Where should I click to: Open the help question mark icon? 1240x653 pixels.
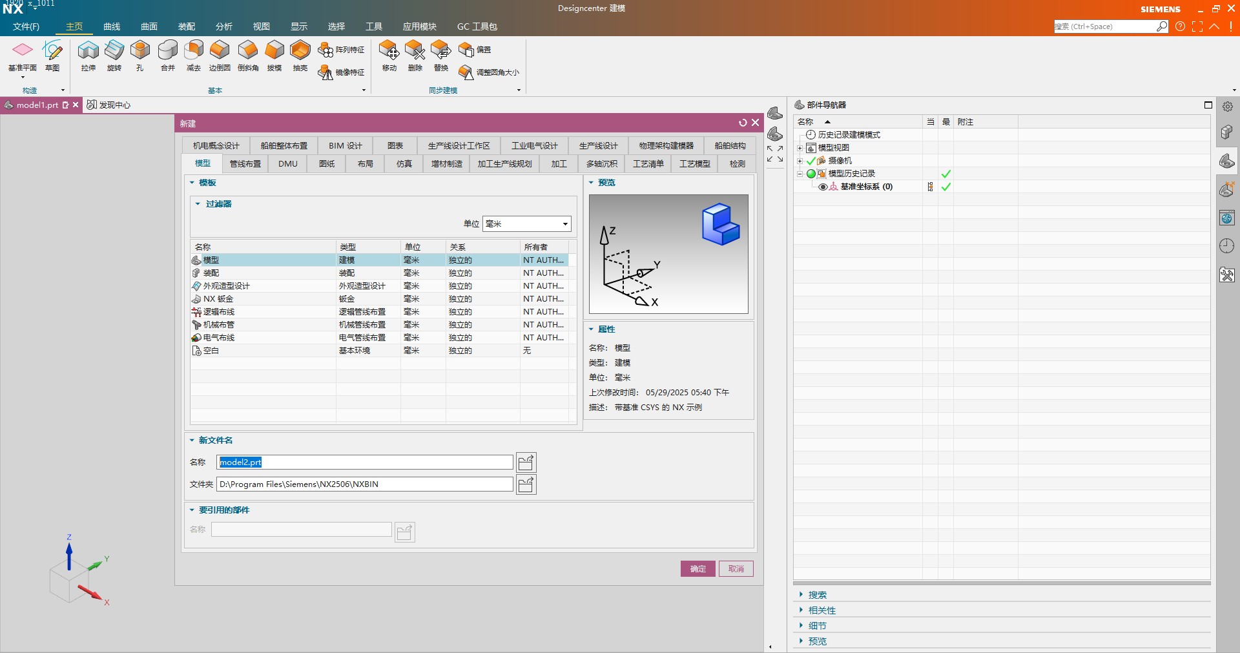1180,26
